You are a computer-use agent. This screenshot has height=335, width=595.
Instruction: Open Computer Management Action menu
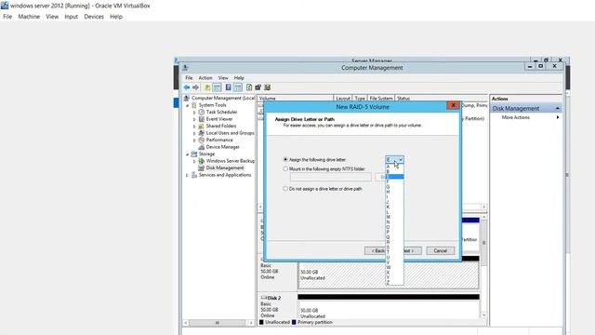pos(205,78)
